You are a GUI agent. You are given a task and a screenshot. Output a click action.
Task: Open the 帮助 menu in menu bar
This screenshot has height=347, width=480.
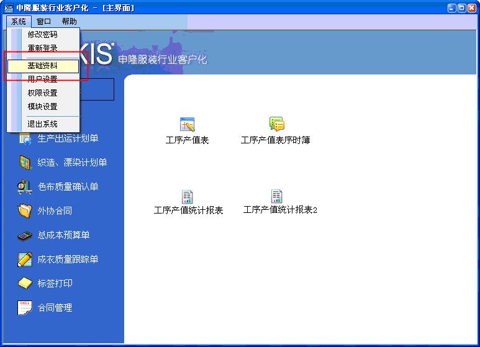click(x=69, y=22)
